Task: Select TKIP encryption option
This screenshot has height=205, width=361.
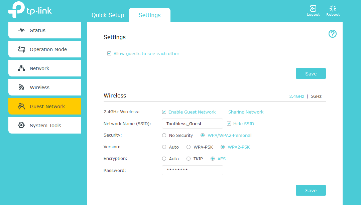Action: [189, 159]
